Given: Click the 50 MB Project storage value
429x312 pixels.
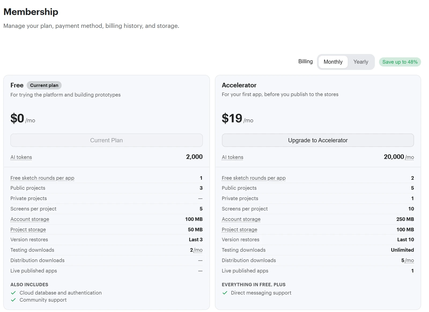Looking at the screenshot, I should pos(195,230).
